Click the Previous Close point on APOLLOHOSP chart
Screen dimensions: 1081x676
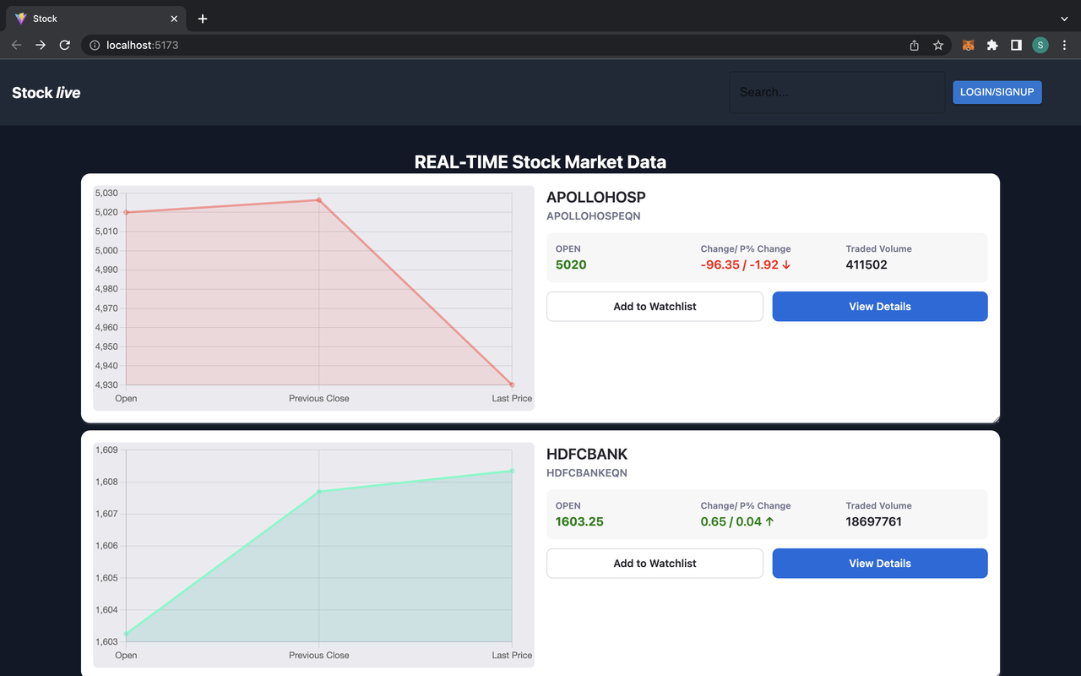[319, 200]
